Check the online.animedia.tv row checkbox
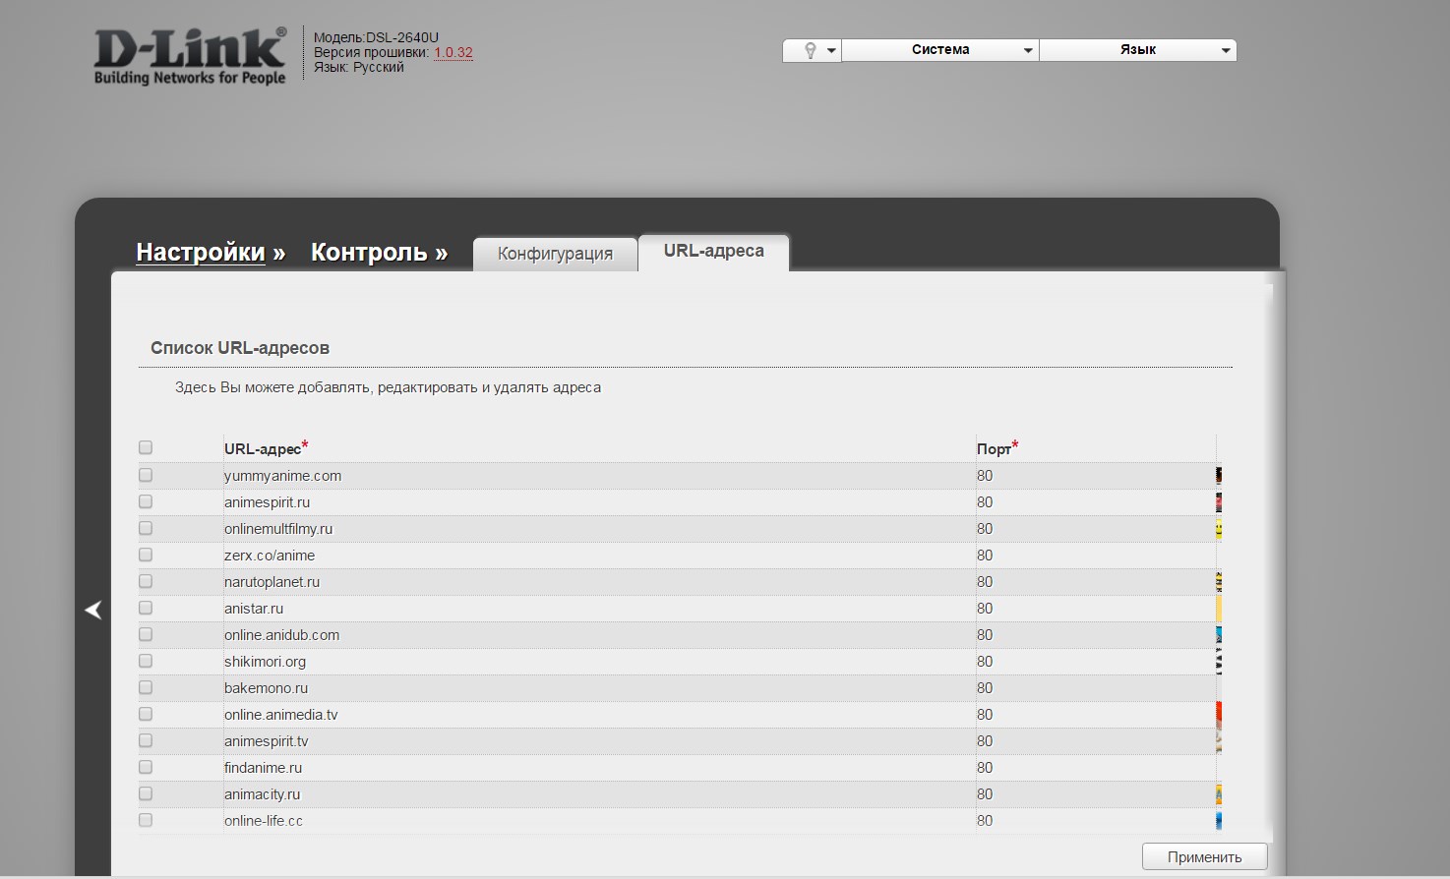Screen dimensions: 1450x879 [146, 714]
